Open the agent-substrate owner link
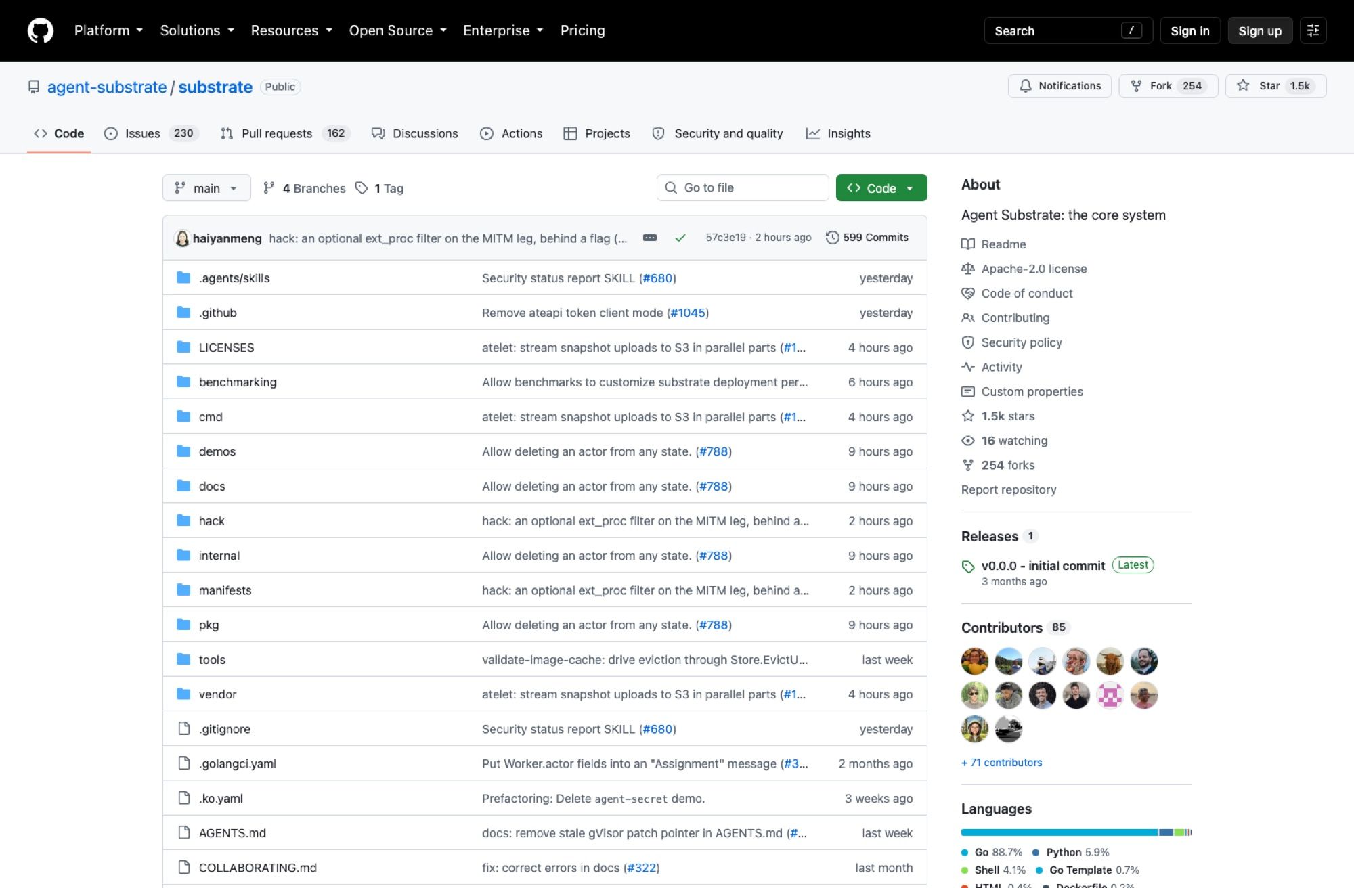 [107, 87]
